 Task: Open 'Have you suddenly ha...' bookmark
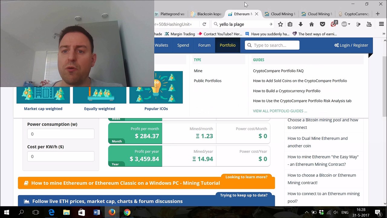[267, 34]
